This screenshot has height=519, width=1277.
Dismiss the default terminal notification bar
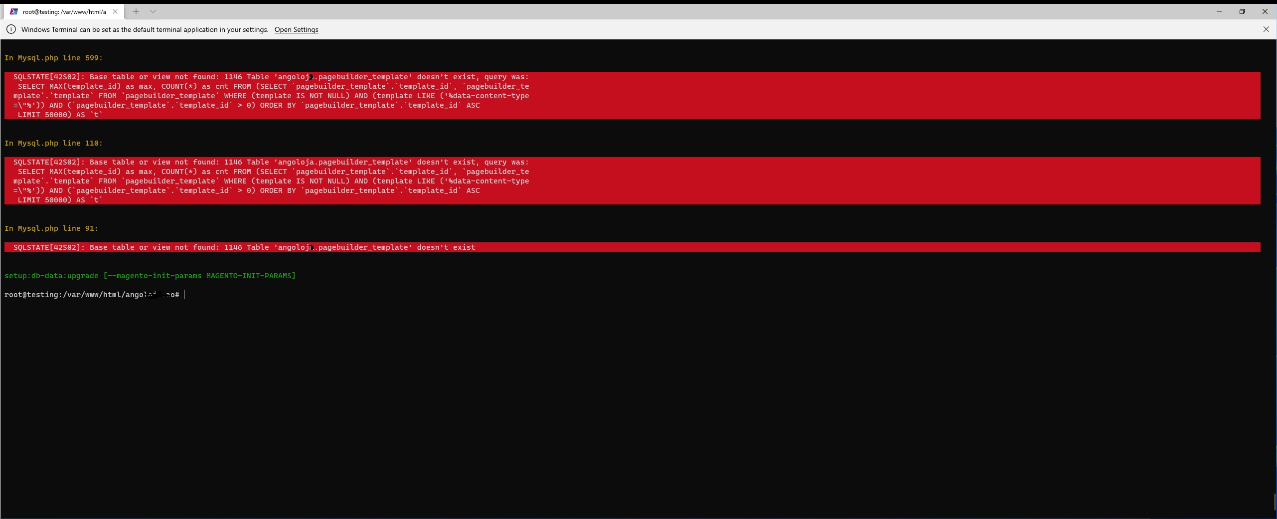pyautogui.click(x=1266, y=29)
